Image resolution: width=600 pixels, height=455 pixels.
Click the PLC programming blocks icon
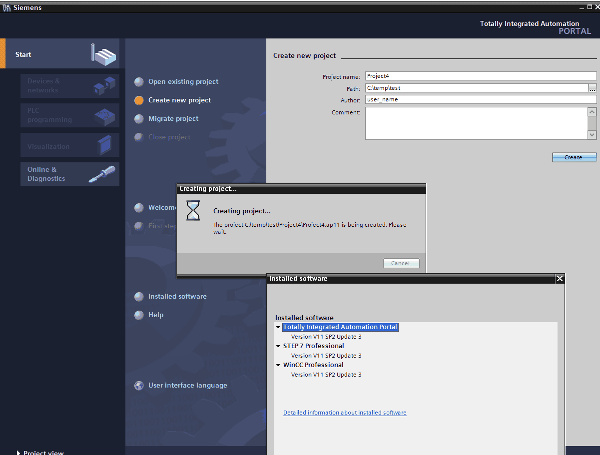(104, 116)
